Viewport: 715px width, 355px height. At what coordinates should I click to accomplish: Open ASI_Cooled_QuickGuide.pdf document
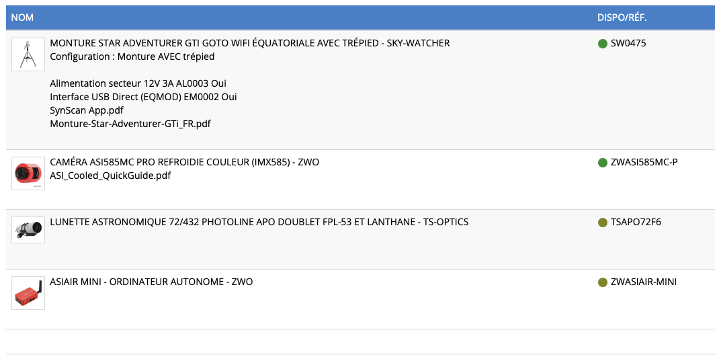coord(110,175)
